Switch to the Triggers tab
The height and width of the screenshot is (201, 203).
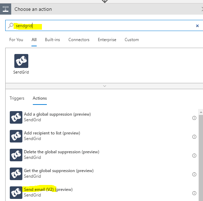coord(17,98)
